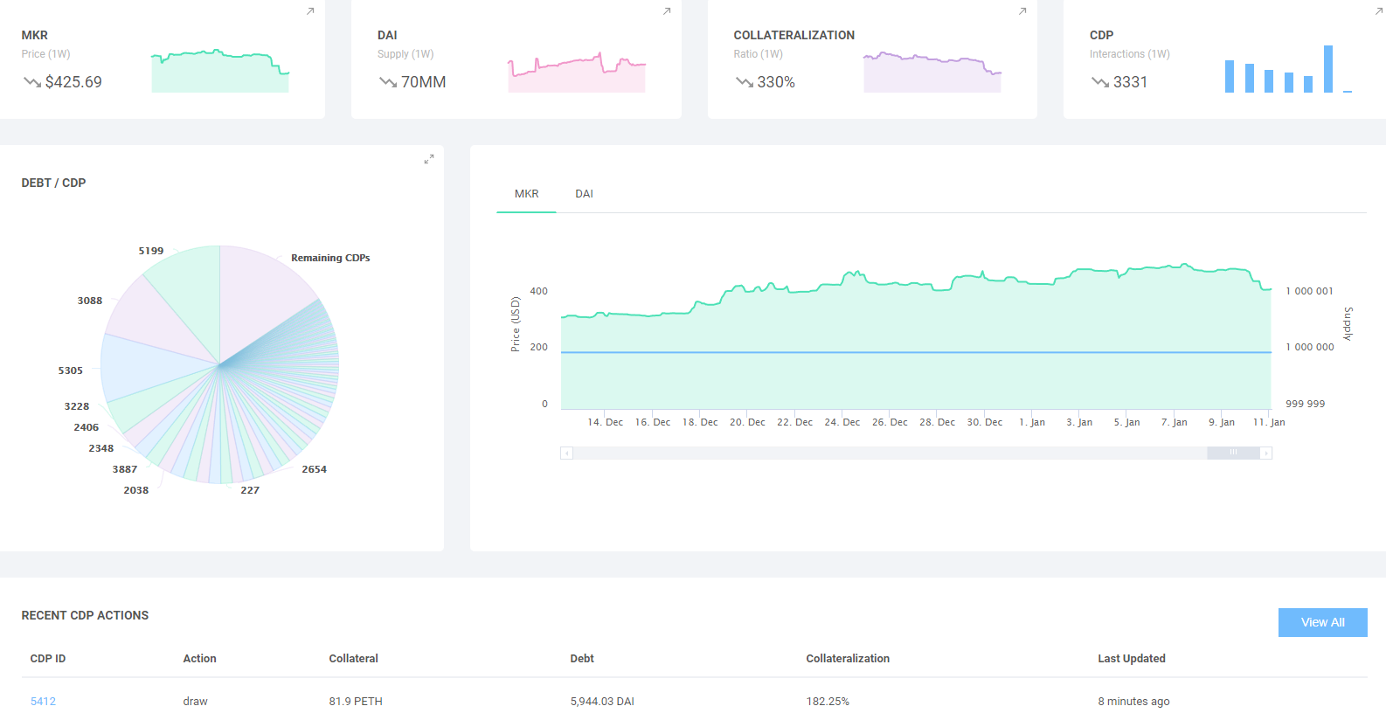Click the '11. Jan' x-axis label
Viewport: 1386px width, 720px height.
coord(1269,422)
